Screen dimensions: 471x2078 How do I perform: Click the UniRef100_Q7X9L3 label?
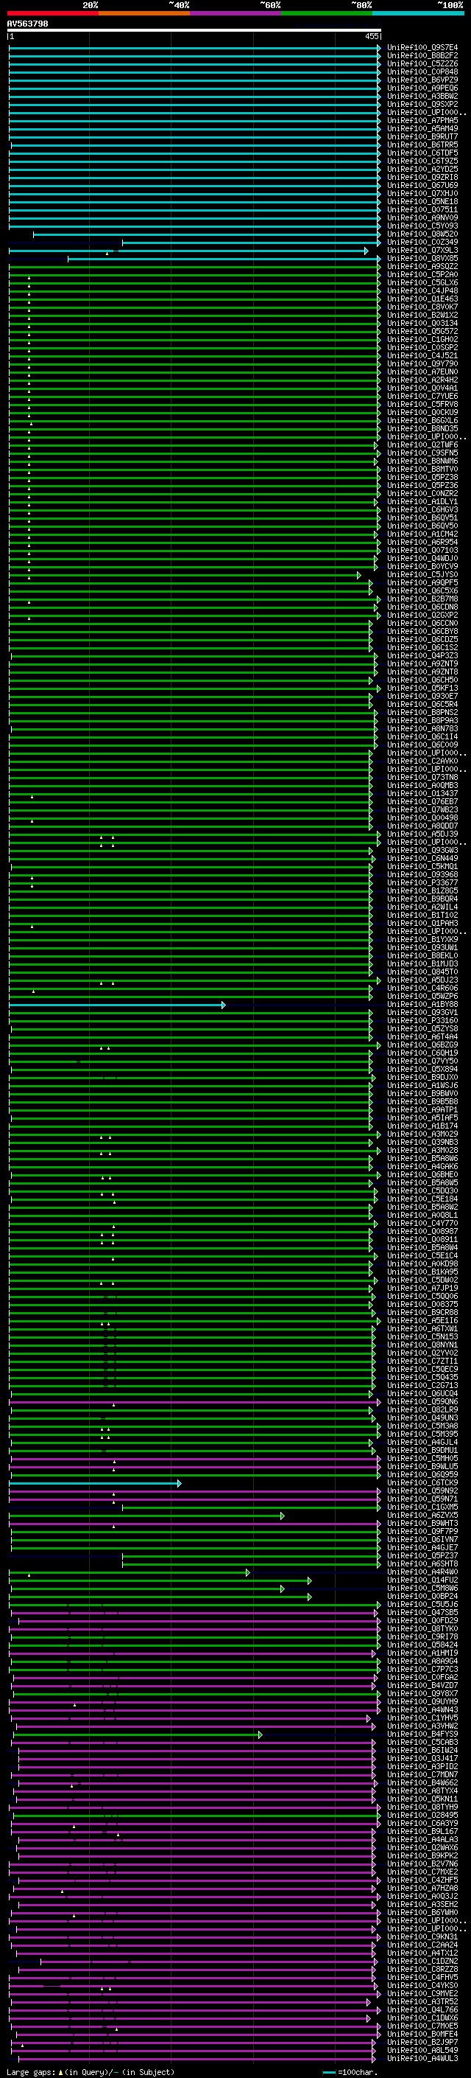422,250
